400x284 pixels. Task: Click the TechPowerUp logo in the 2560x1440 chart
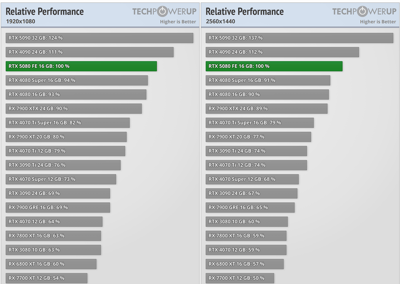pos(364,12)
